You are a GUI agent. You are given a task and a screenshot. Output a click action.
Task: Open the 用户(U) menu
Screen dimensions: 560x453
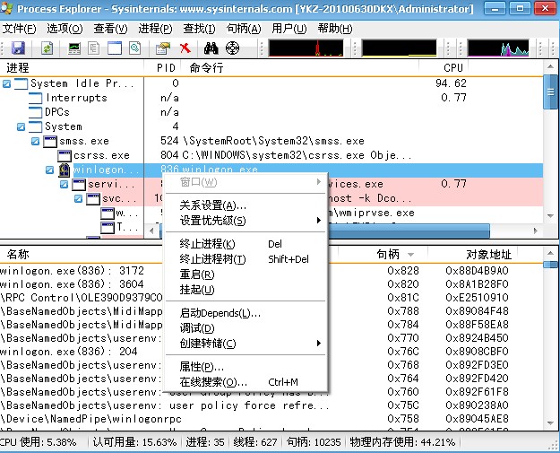coord(289,28)
